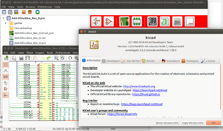
Task: Toggle hidden pins display in Eeschema
Action: (x=6, y=89)
